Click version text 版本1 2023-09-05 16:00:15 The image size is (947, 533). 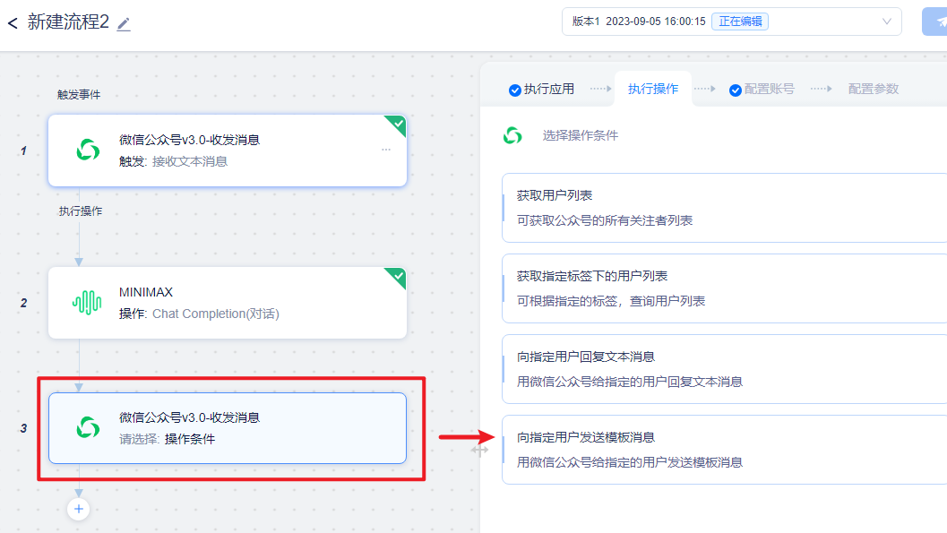639,21
